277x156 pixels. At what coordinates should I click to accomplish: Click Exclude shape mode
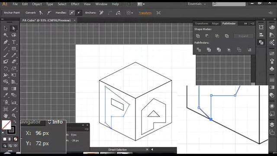(227, 36)
